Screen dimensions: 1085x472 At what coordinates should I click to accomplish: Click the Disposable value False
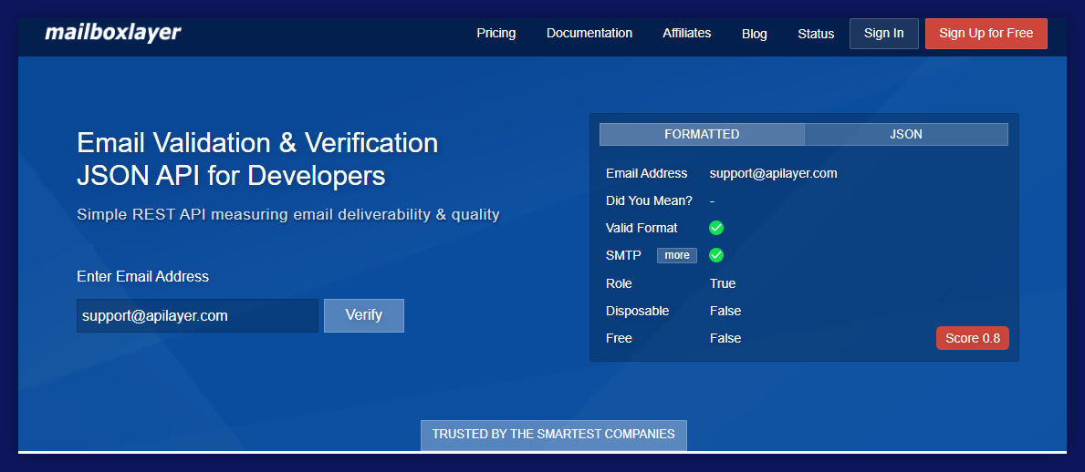[725, 311]
